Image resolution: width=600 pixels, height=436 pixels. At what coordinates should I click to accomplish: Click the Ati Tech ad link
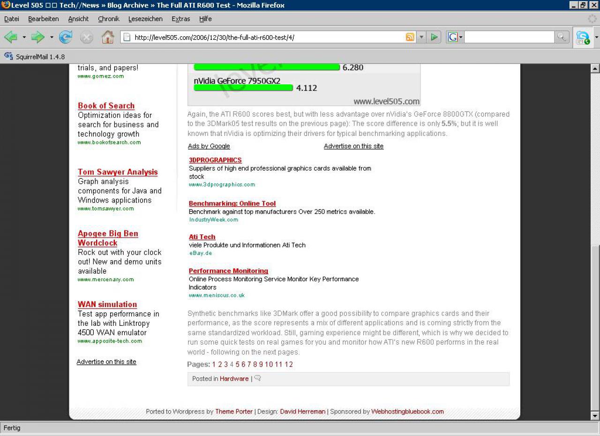202,237
